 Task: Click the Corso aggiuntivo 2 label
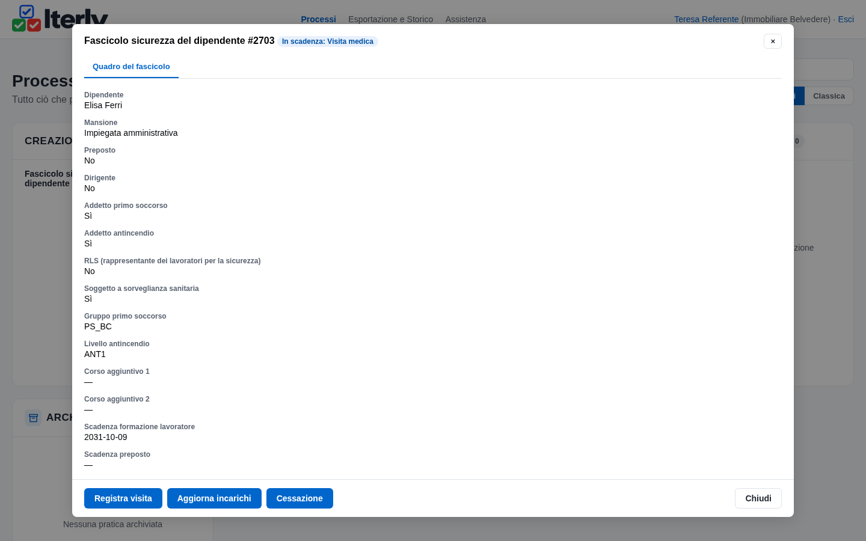[117, 399]
